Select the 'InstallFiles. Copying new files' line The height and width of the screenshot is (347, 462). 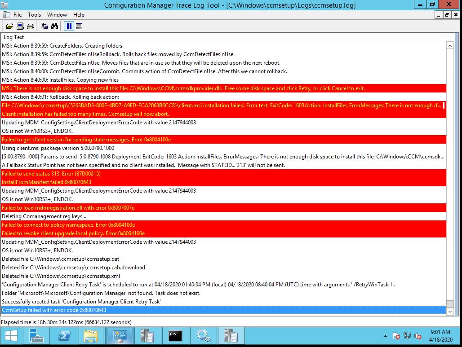[x=223, y=80]
